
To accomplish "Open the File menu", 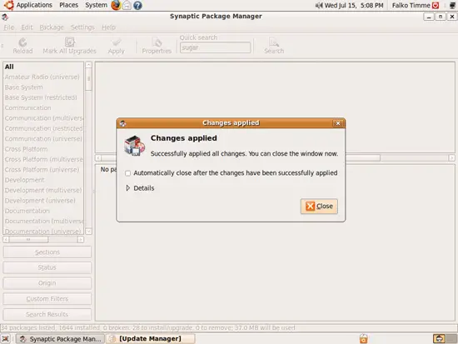I will pos(9,27).
